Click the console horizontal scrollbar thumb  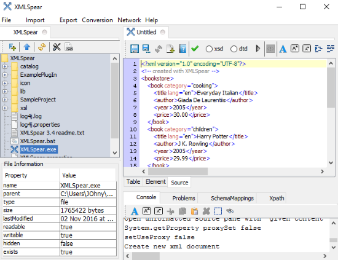point(146,256)
